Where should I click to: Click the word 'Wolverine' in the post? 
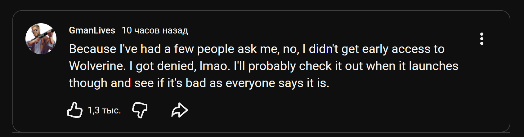96,66
